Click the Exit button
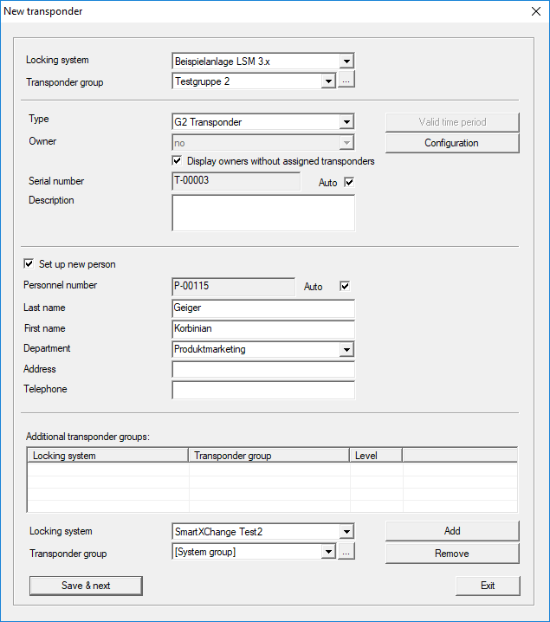The height and width of the screenshot is (622, 550). tap(488, 586)
